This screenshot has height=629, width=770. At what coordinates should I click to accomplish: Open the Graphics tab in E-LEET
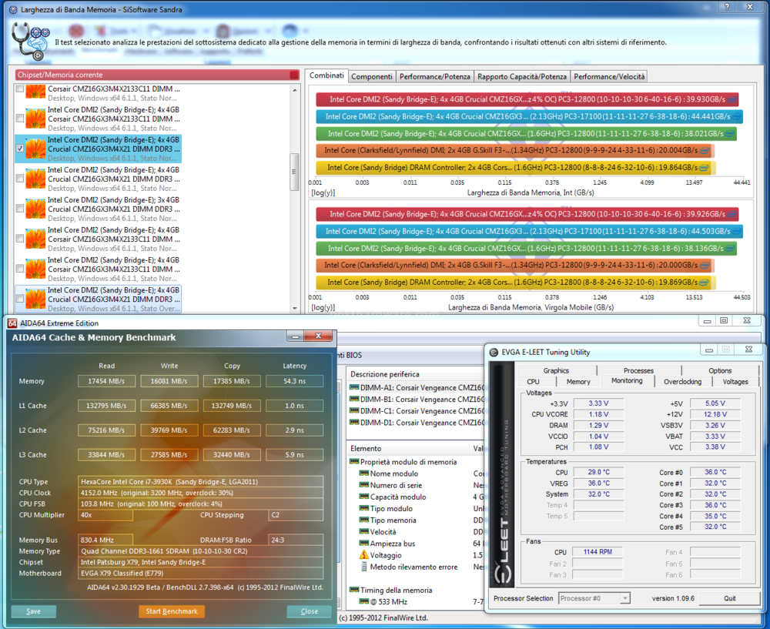tap(556, 371)
